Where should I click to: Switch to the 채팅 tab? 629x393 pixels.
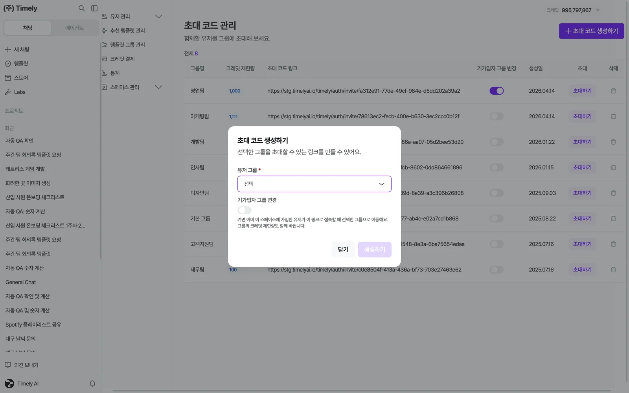(28, 28)
